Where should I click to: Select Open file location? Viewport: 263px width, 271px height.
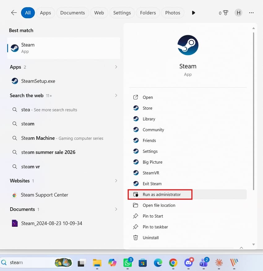click(x=187, y=205)
